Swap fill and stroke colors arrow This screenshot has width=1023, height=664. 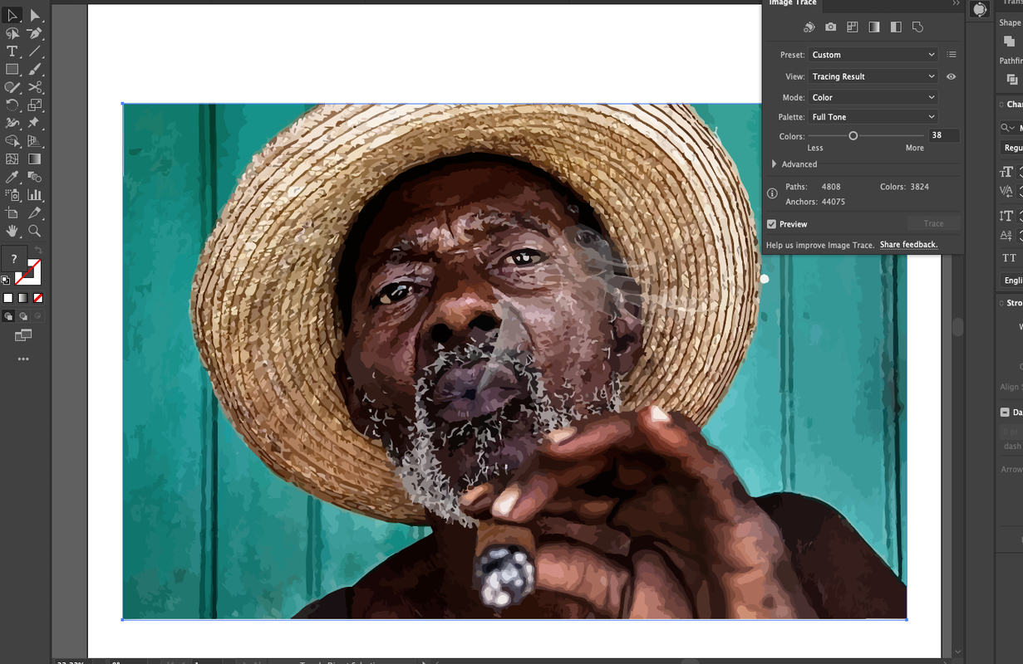coord(38,251)
